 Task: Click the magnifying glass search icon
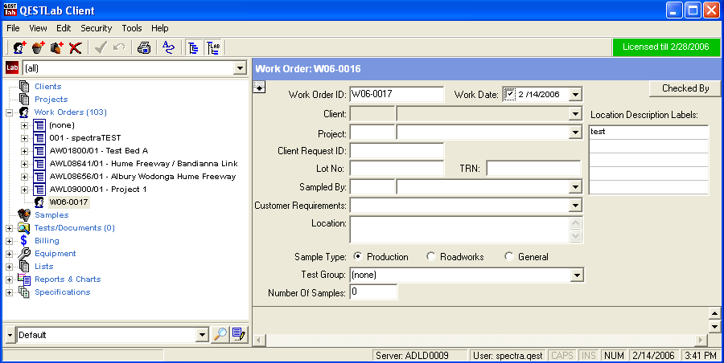pos(220,334)
